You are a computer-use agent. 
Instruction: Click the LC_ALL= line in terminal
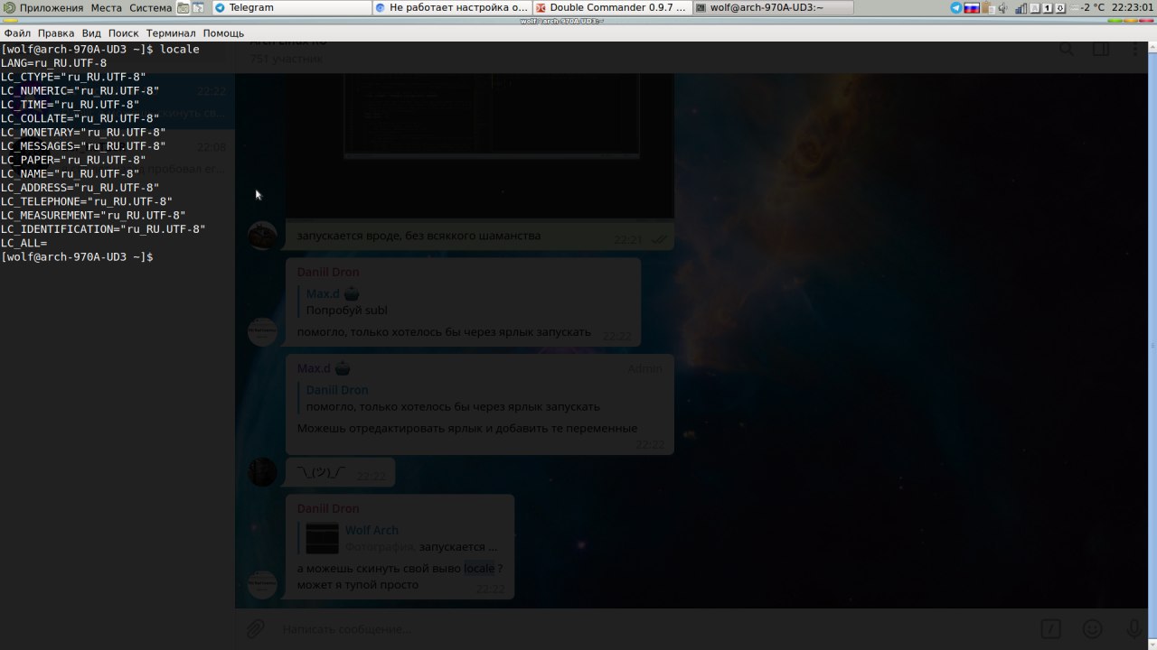tap(24, 243)
